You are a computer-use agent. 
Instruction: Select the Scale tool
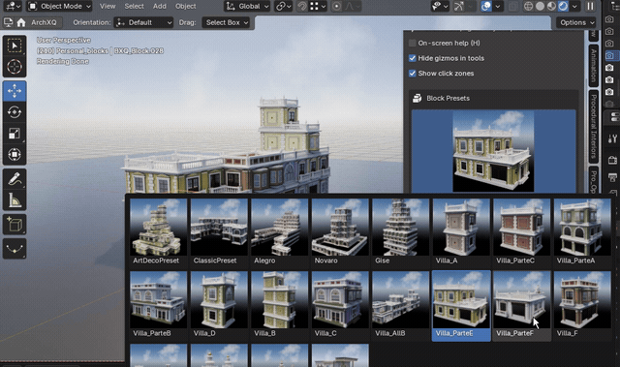15,133
